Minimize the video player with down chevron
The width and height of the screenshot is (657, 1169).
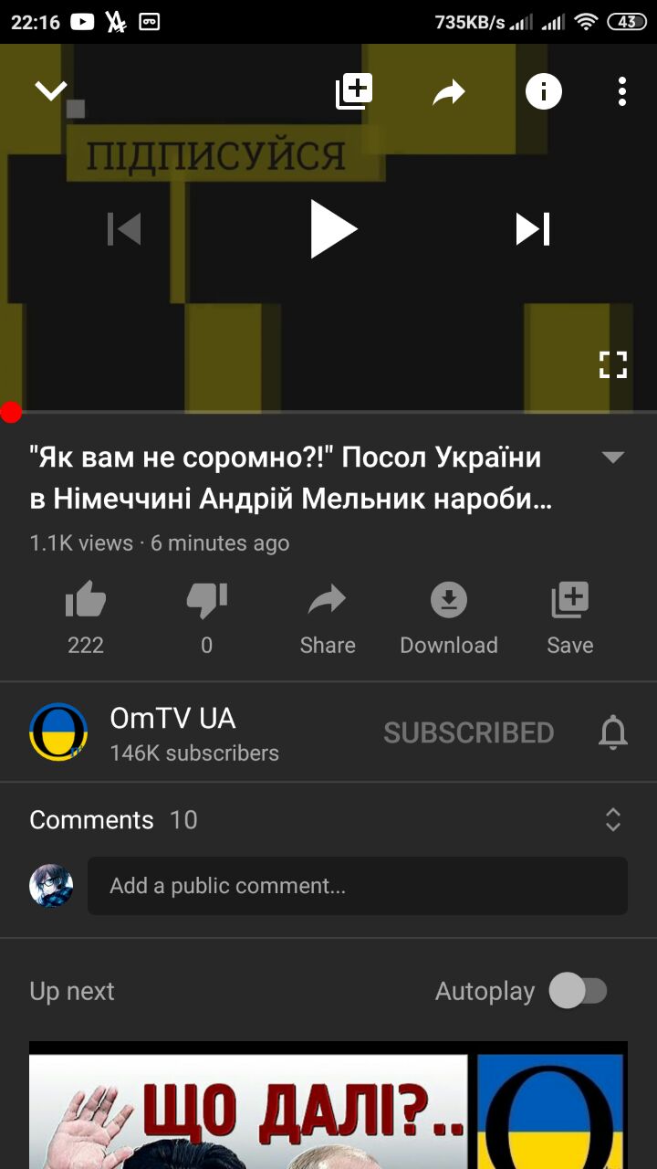click(x=51, y=90)
